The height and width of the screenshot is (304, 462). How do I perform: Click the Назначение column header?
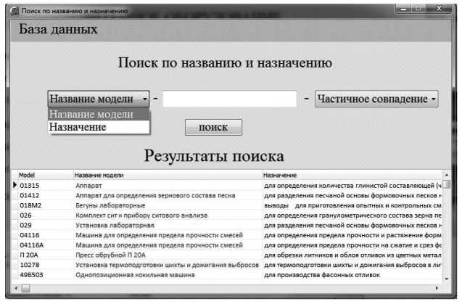click(352, 175)
